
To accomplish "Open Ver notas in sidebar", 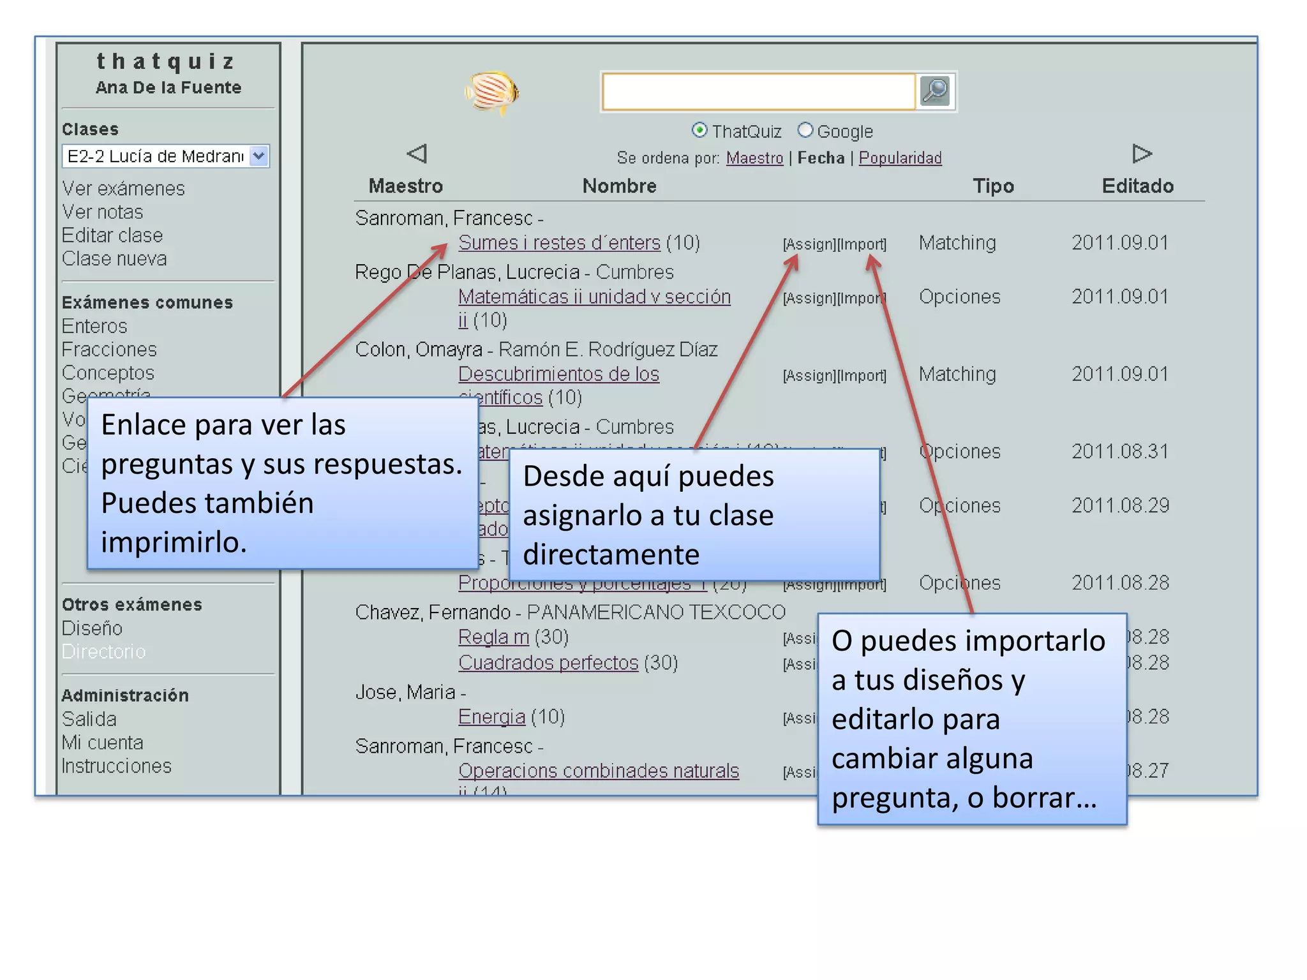I will tap(102, 212).
